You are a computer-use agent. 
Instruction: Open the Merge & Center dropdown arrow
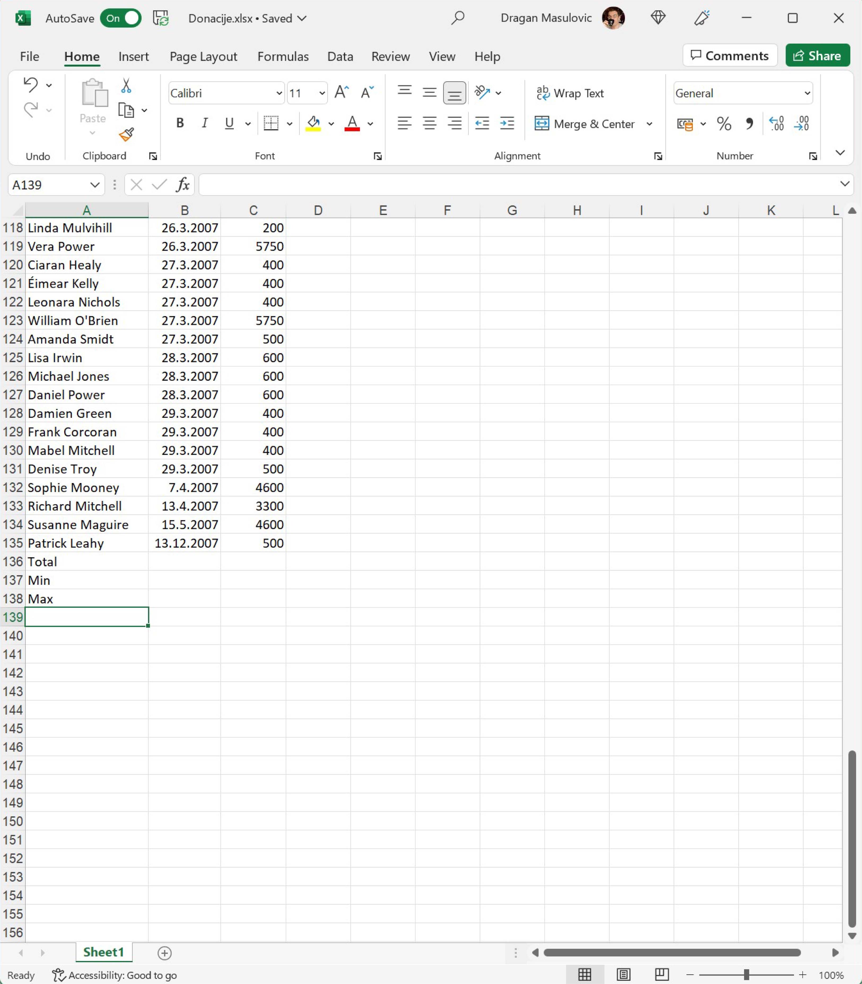[649, 124]
